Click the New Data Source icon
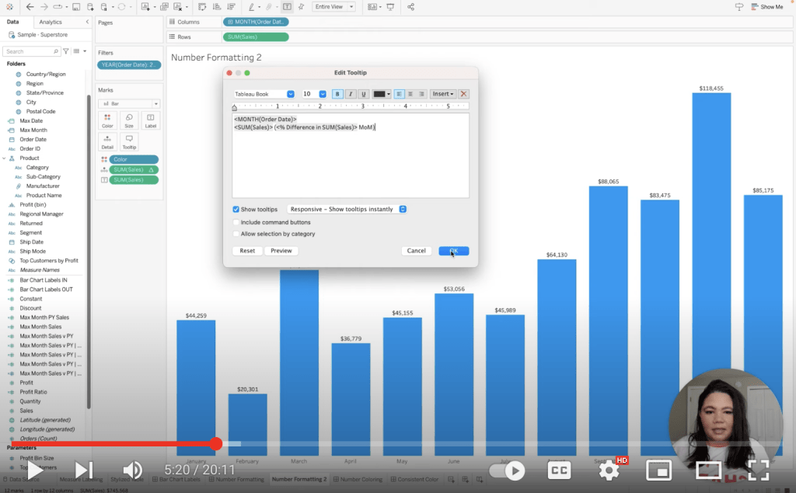This screenshot has width=796, height=493. 90,7
